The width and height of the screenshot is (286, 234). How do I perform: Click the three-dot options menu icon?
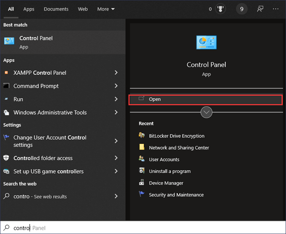[276, 9]
